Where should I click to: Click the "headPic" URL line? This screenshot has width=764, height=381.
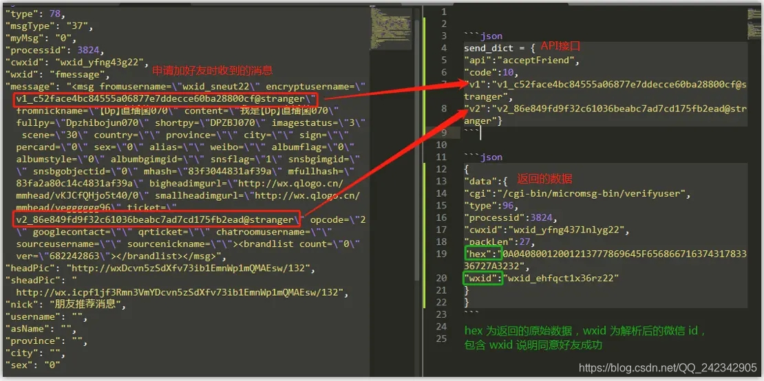pyautogui.click(x=162, y=268)
